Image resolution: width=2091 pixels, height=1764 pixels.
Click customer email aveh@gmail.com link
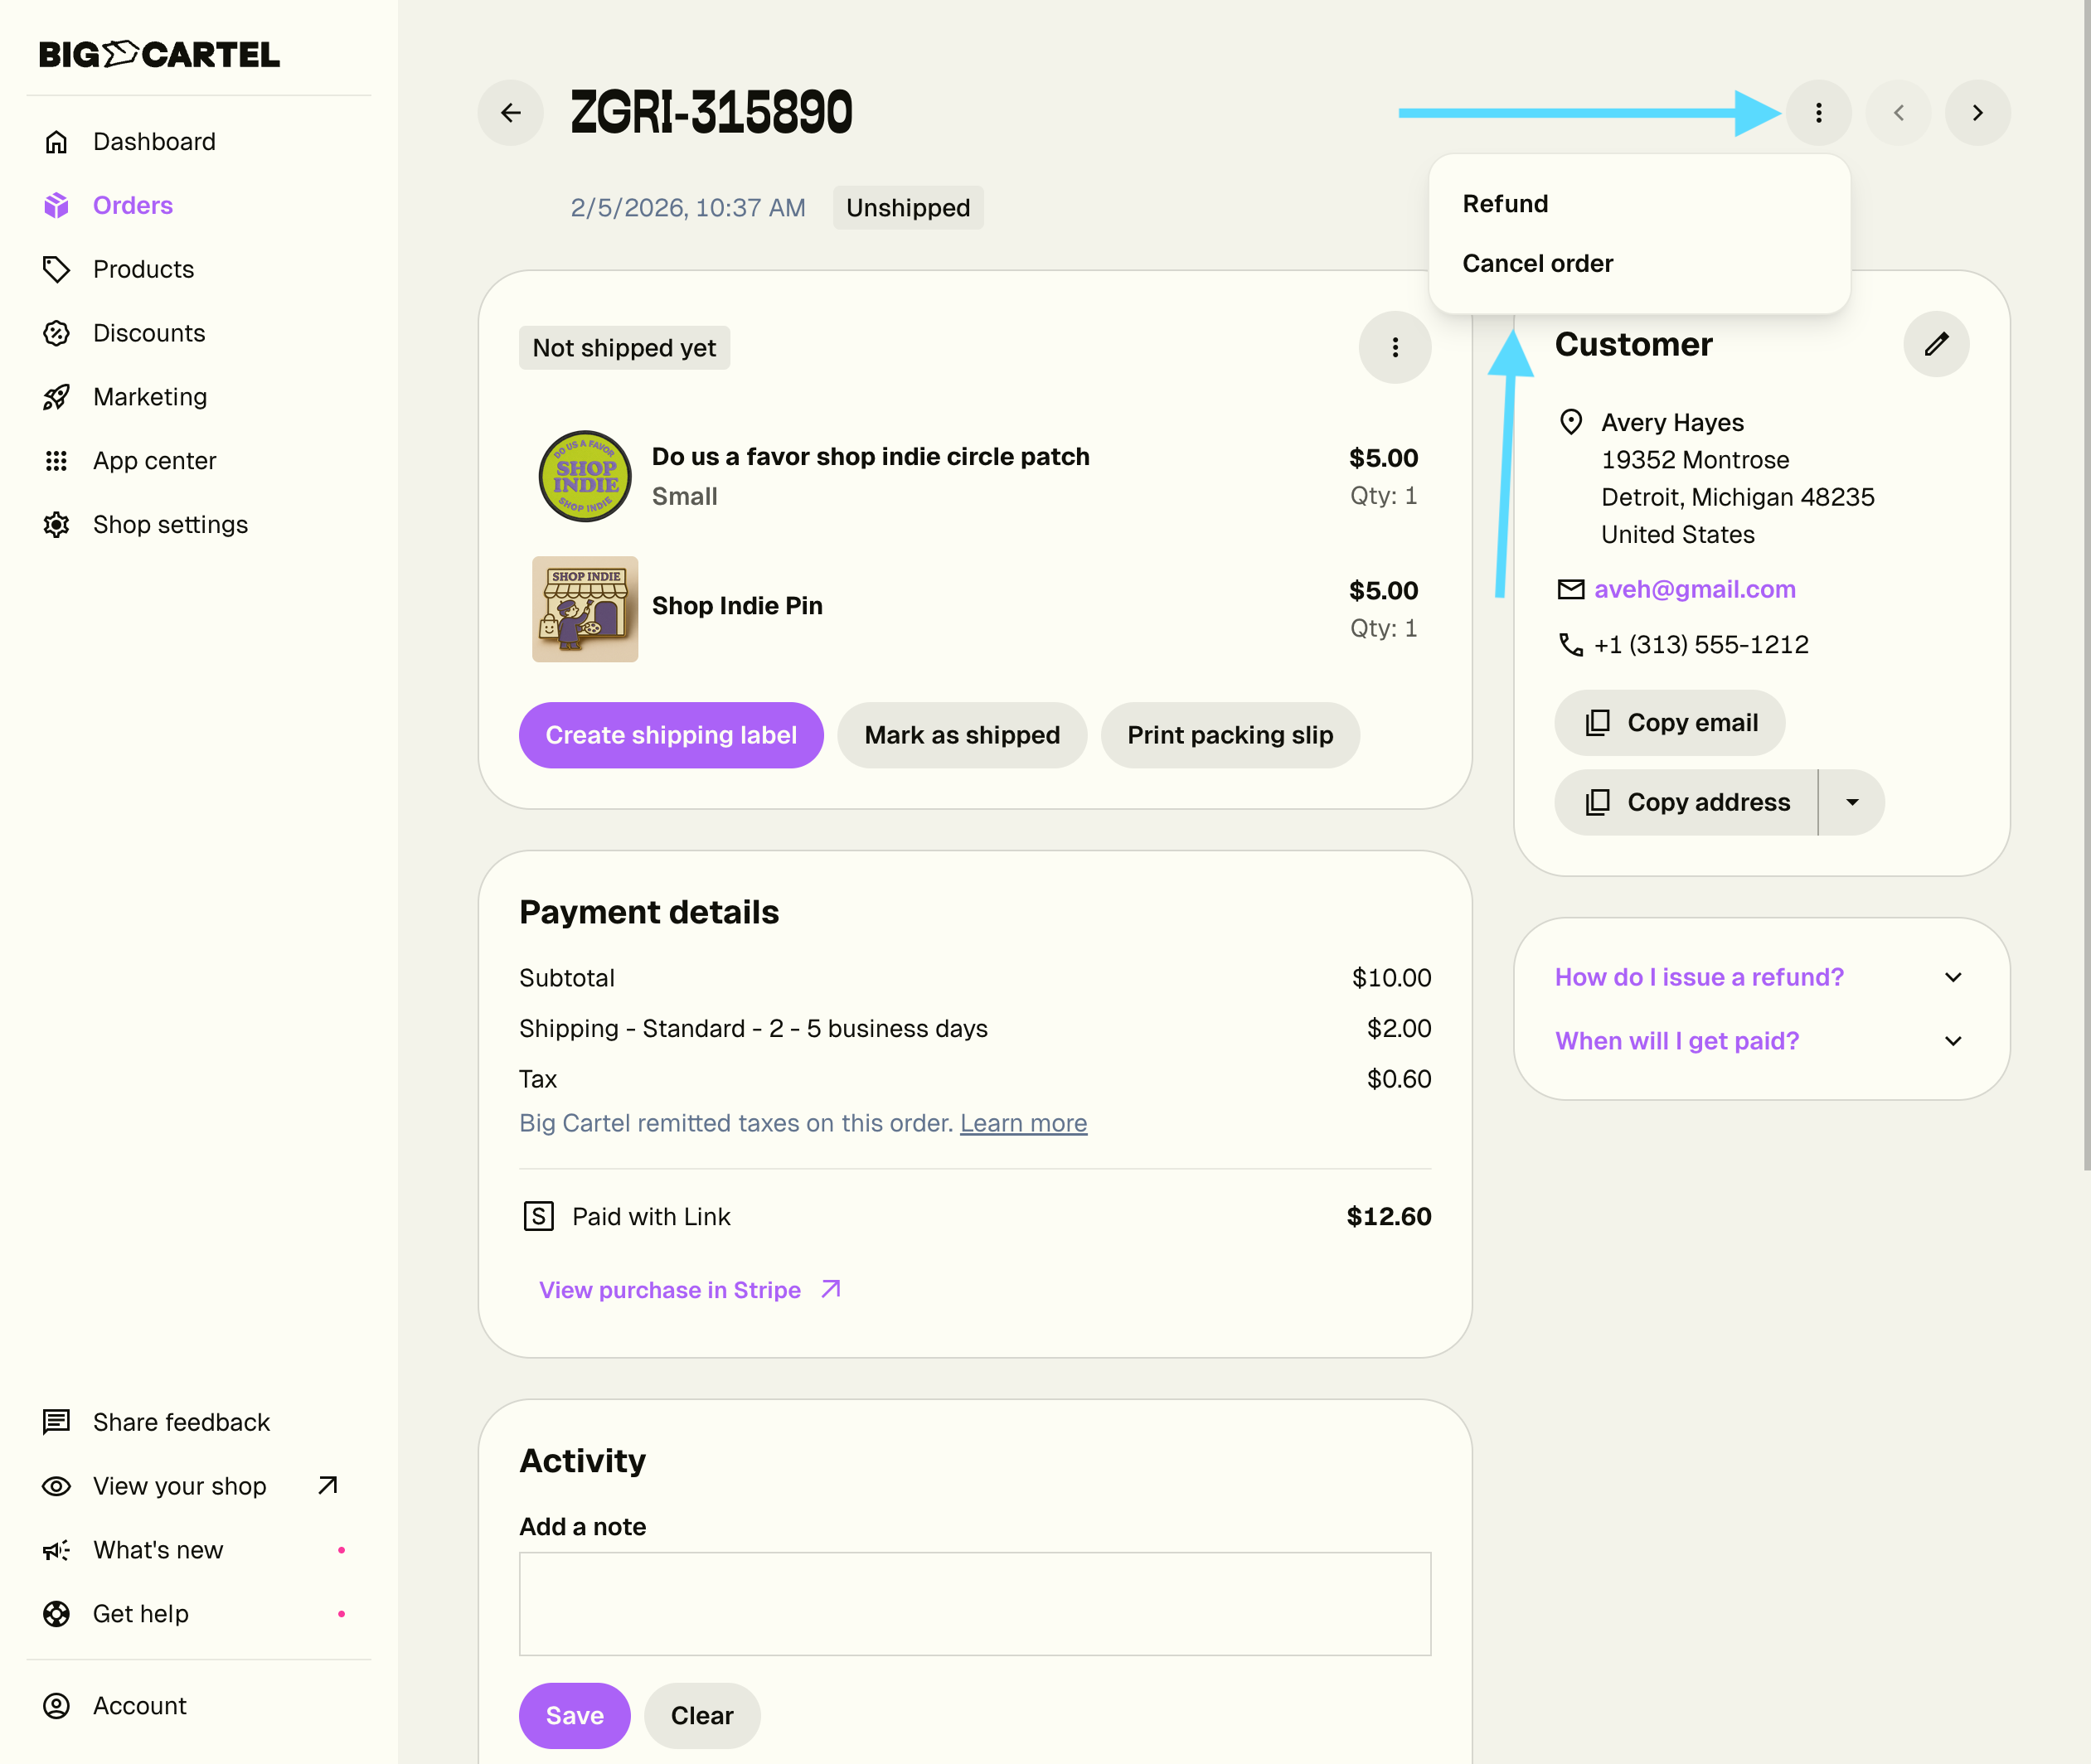(x=1694, y=589)
